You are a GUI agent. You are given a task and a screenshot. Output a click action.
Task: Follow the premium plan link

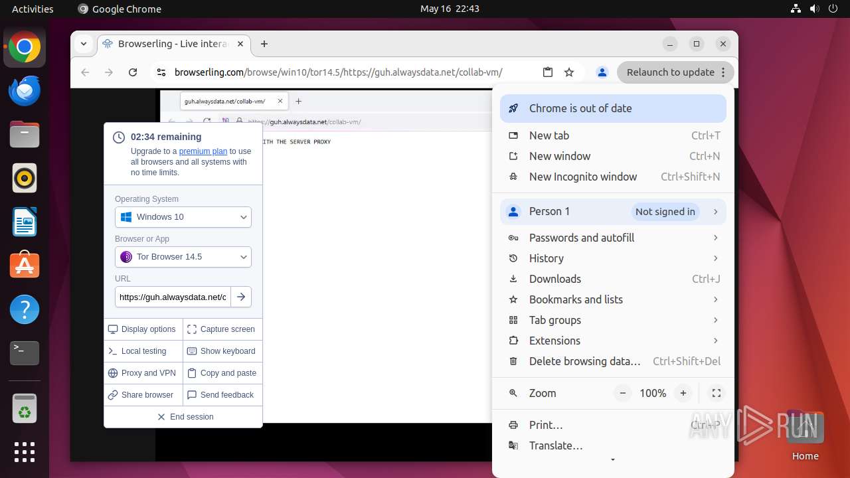[x=203, y=151]
